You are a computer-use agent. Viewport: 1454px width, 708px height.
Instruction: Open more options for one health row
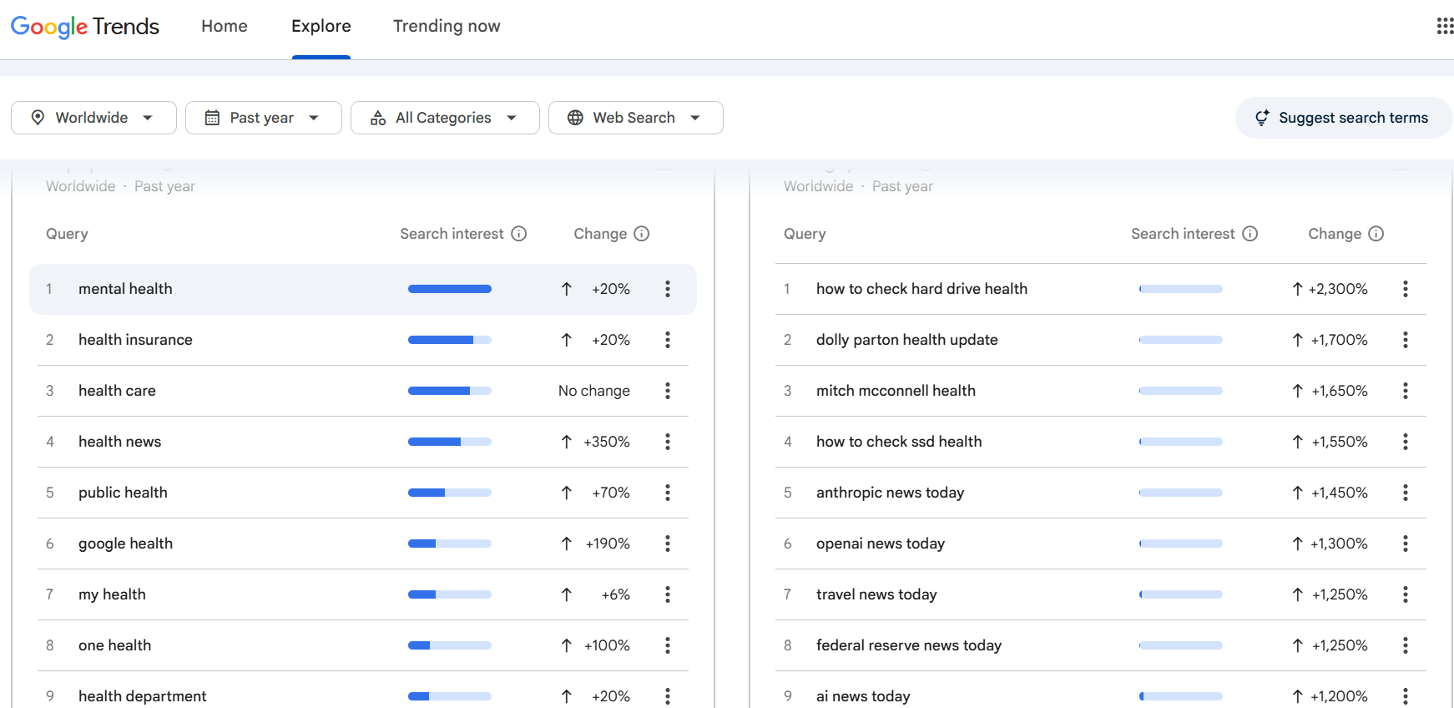click(668, 645)
